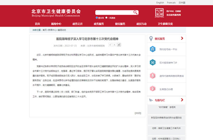This screenshot has width=213, height=140.
Task: Expand the 便民服务 sidebar arrow
Action: 182,38
